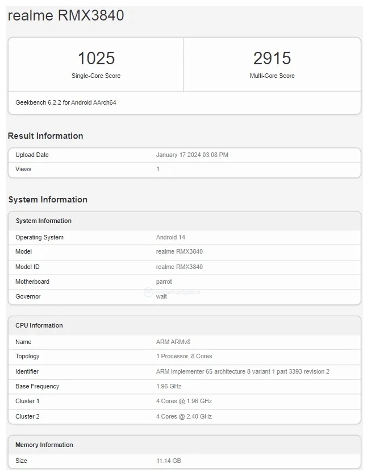Click the Identifier label
This screenshot has width=380, height=476.
click(27, 371)
